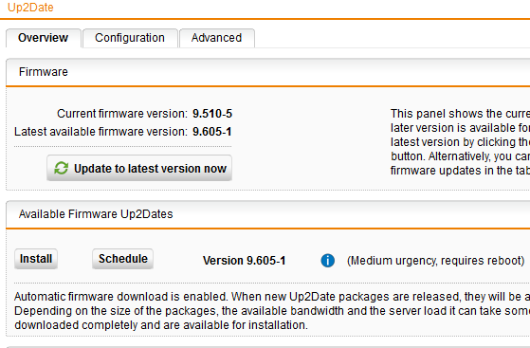Click the downloaded completely and are available line
This screenshot has height=348, width=530.
coord(161,325)
